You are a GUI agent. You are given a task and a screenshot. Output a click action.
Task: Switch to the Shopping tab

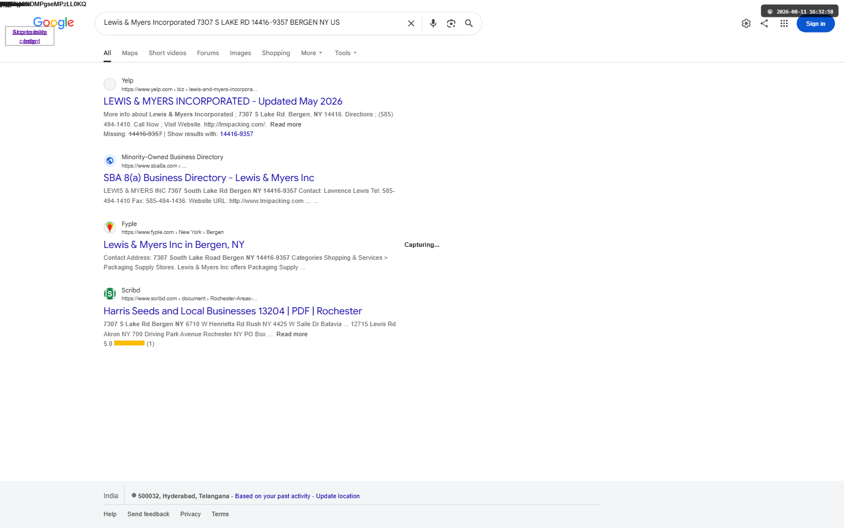click(x=276, y=53)
